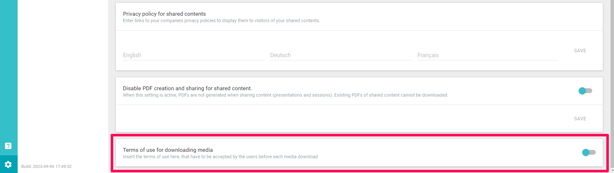Enable Terms of use for downloading media
The height and width of the screenshot is (173, 614).
click(x=589, y=152)
